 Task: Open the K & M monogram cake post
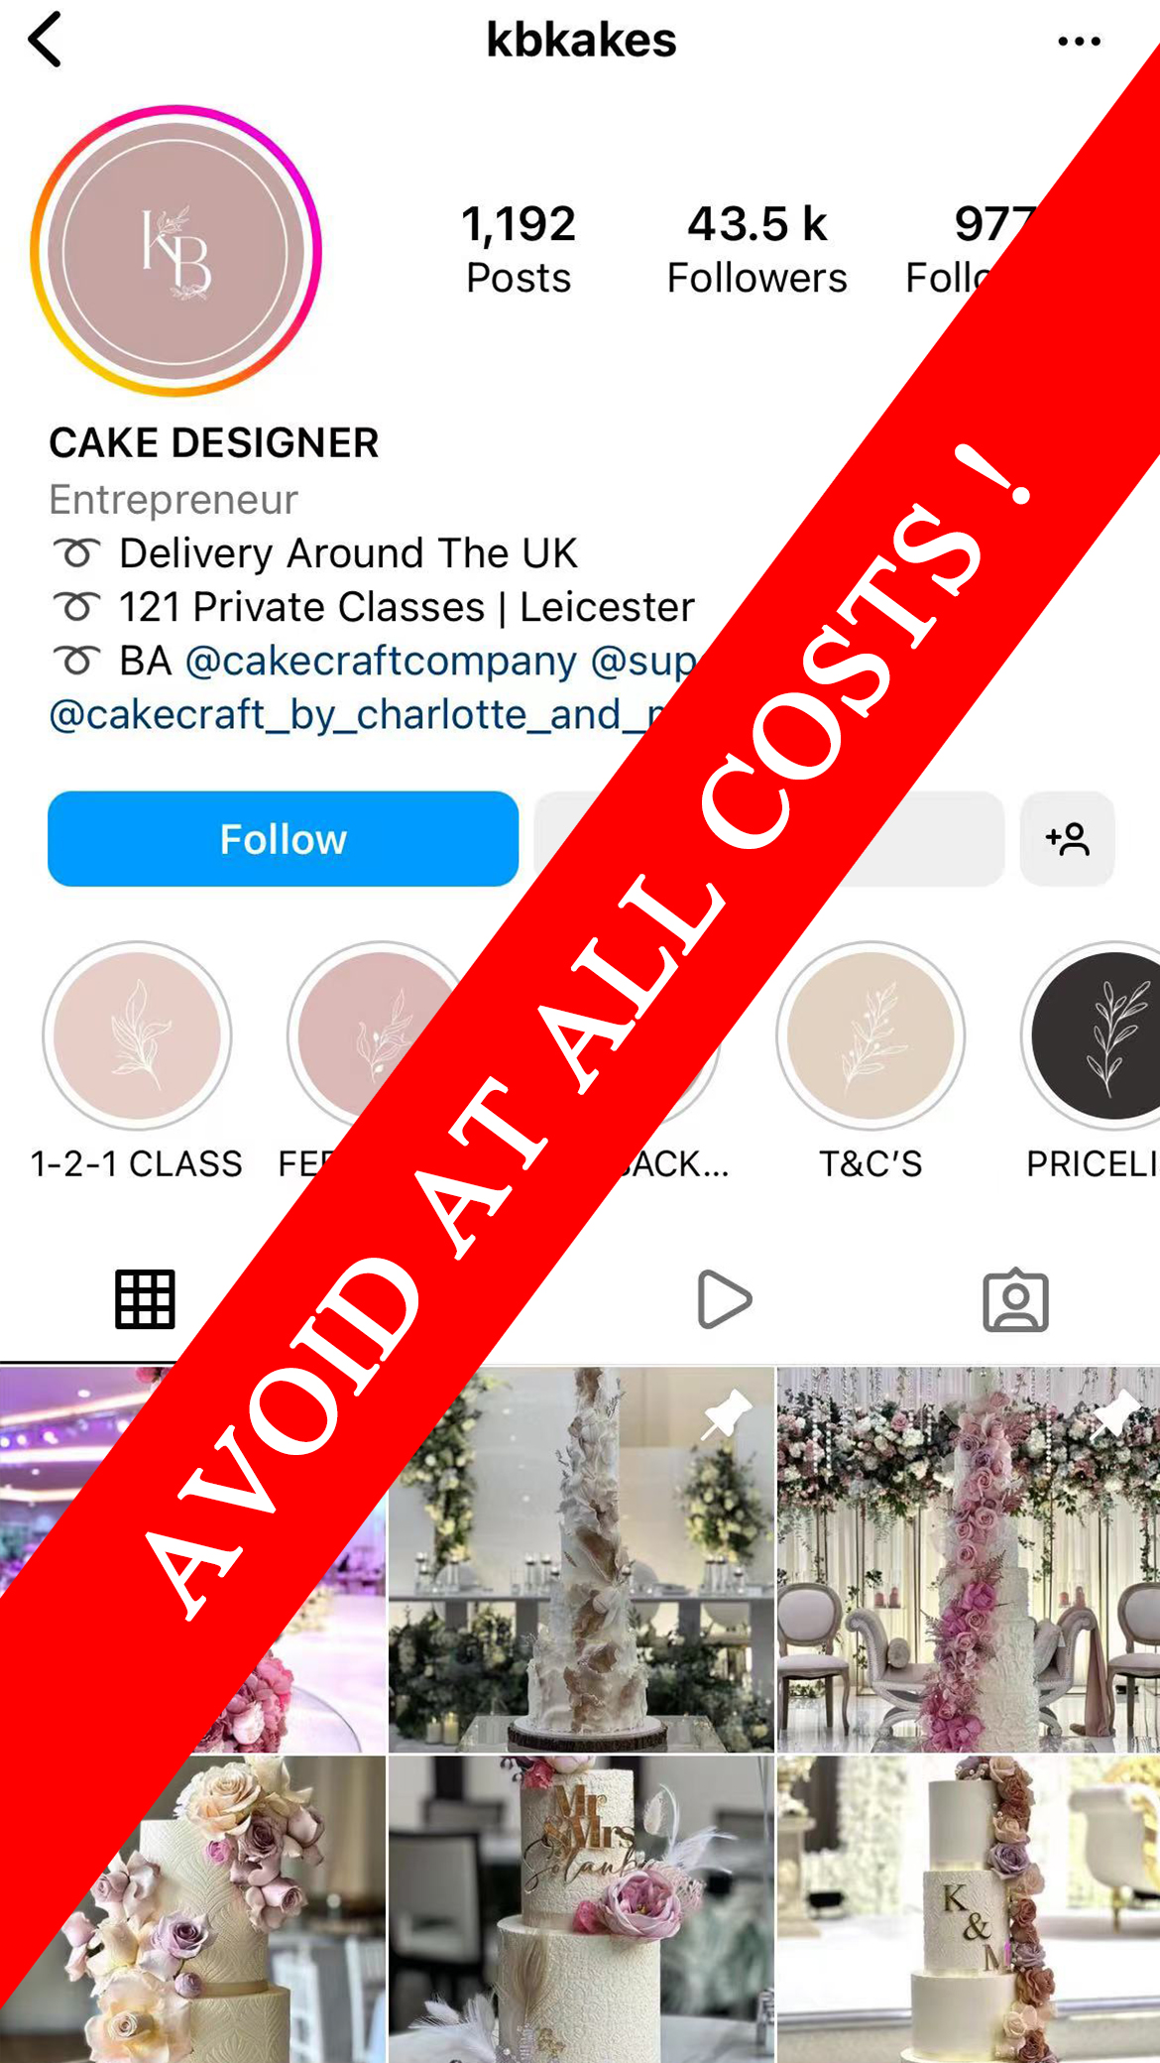968,1909
